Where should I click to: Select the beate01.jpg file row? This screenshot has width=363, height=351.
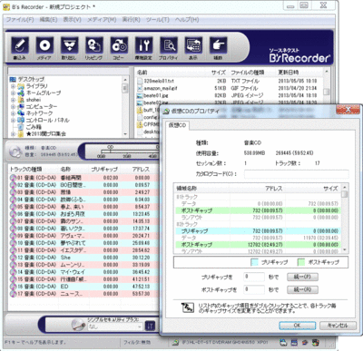pos(230,95)
